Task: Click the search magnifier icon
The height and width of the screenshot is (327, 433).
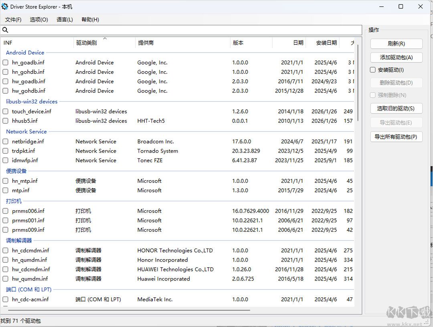Action: pyautogui.click(x=5, y=30)
